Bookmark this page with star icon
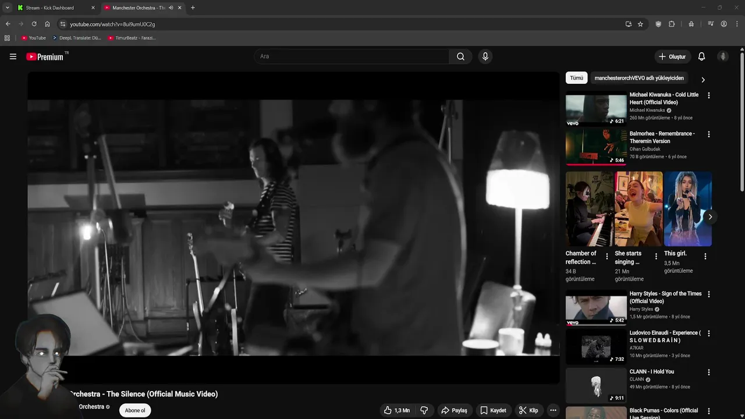 tap(640, 24)
